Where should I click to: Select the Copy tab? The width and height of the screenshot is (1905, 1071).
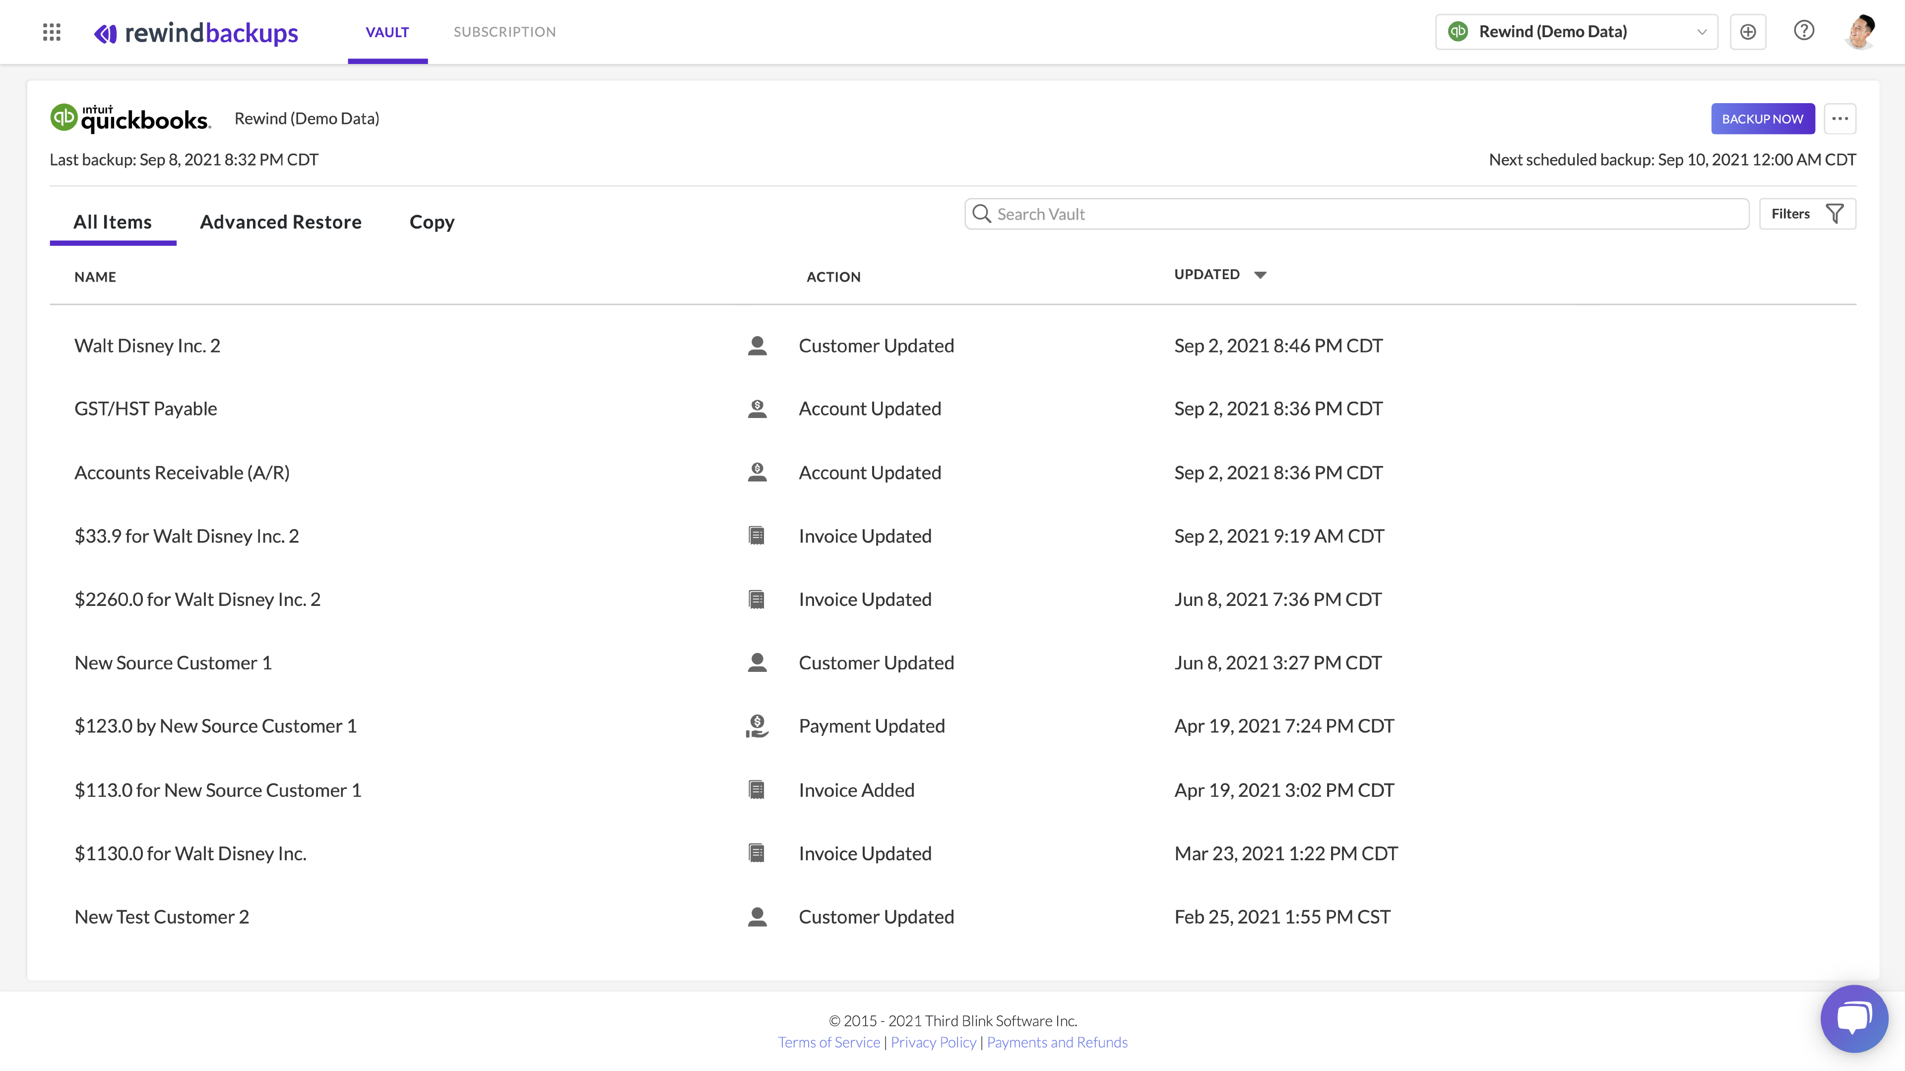[432, 222]
